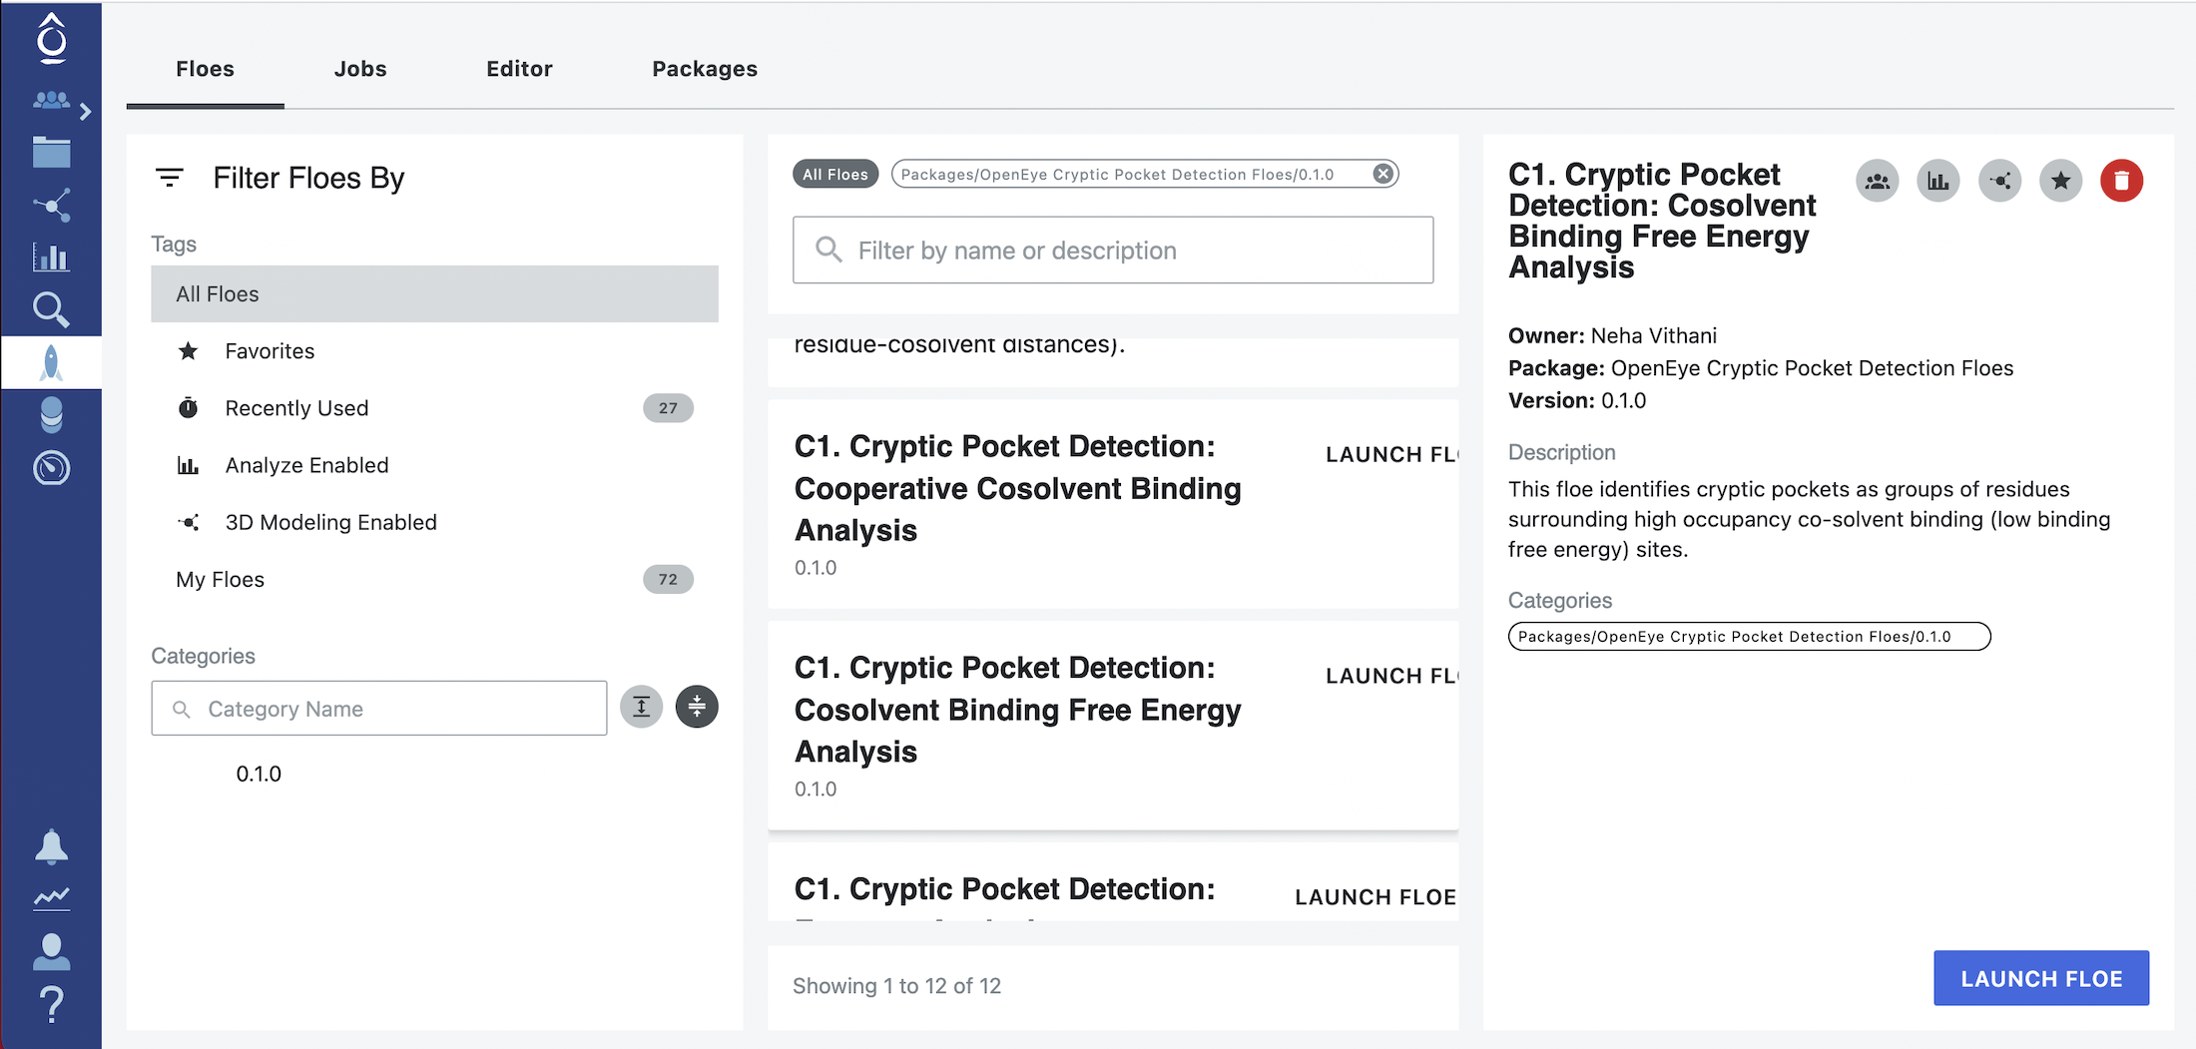Expand the sidebar with the chevron arrow
This screenshot has height=1049, width=2196.
click(x=88, y=111)
